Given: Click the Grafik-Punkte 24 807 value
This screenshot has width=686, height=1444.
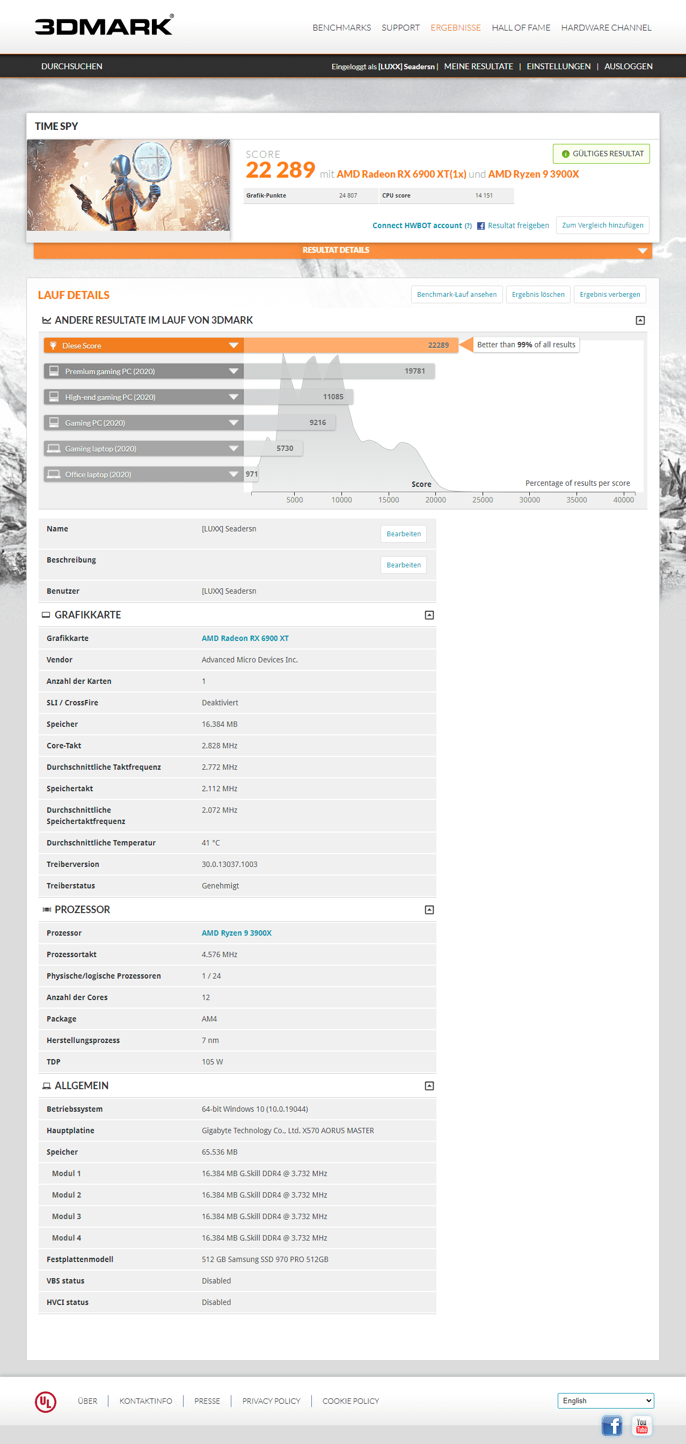Looking at the screenshot, I should coord(347,195).
